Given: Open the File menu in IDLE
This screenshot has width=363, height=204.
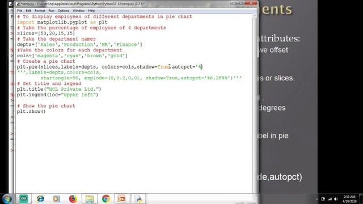Looking at the screenshot, I should (x=19, y=11).
